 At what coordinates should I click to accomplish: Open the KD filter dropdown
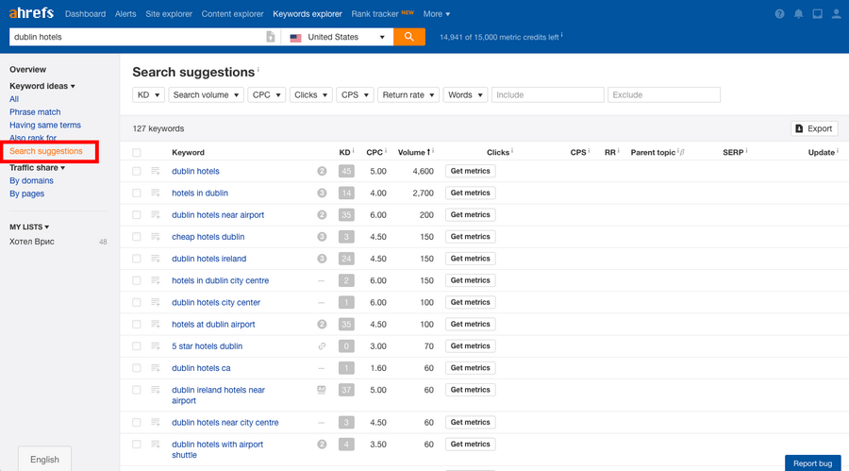[148, 94]
